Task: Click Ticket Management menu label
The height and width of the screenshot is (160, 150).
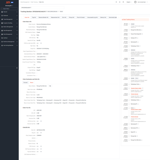Action: [8, 20]
